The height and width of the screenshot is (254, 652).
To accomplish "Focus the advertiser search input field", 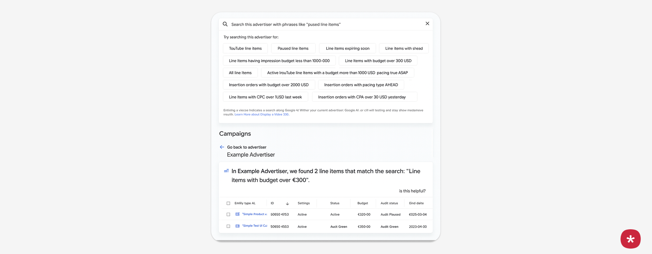I will [x=323, y=24].
